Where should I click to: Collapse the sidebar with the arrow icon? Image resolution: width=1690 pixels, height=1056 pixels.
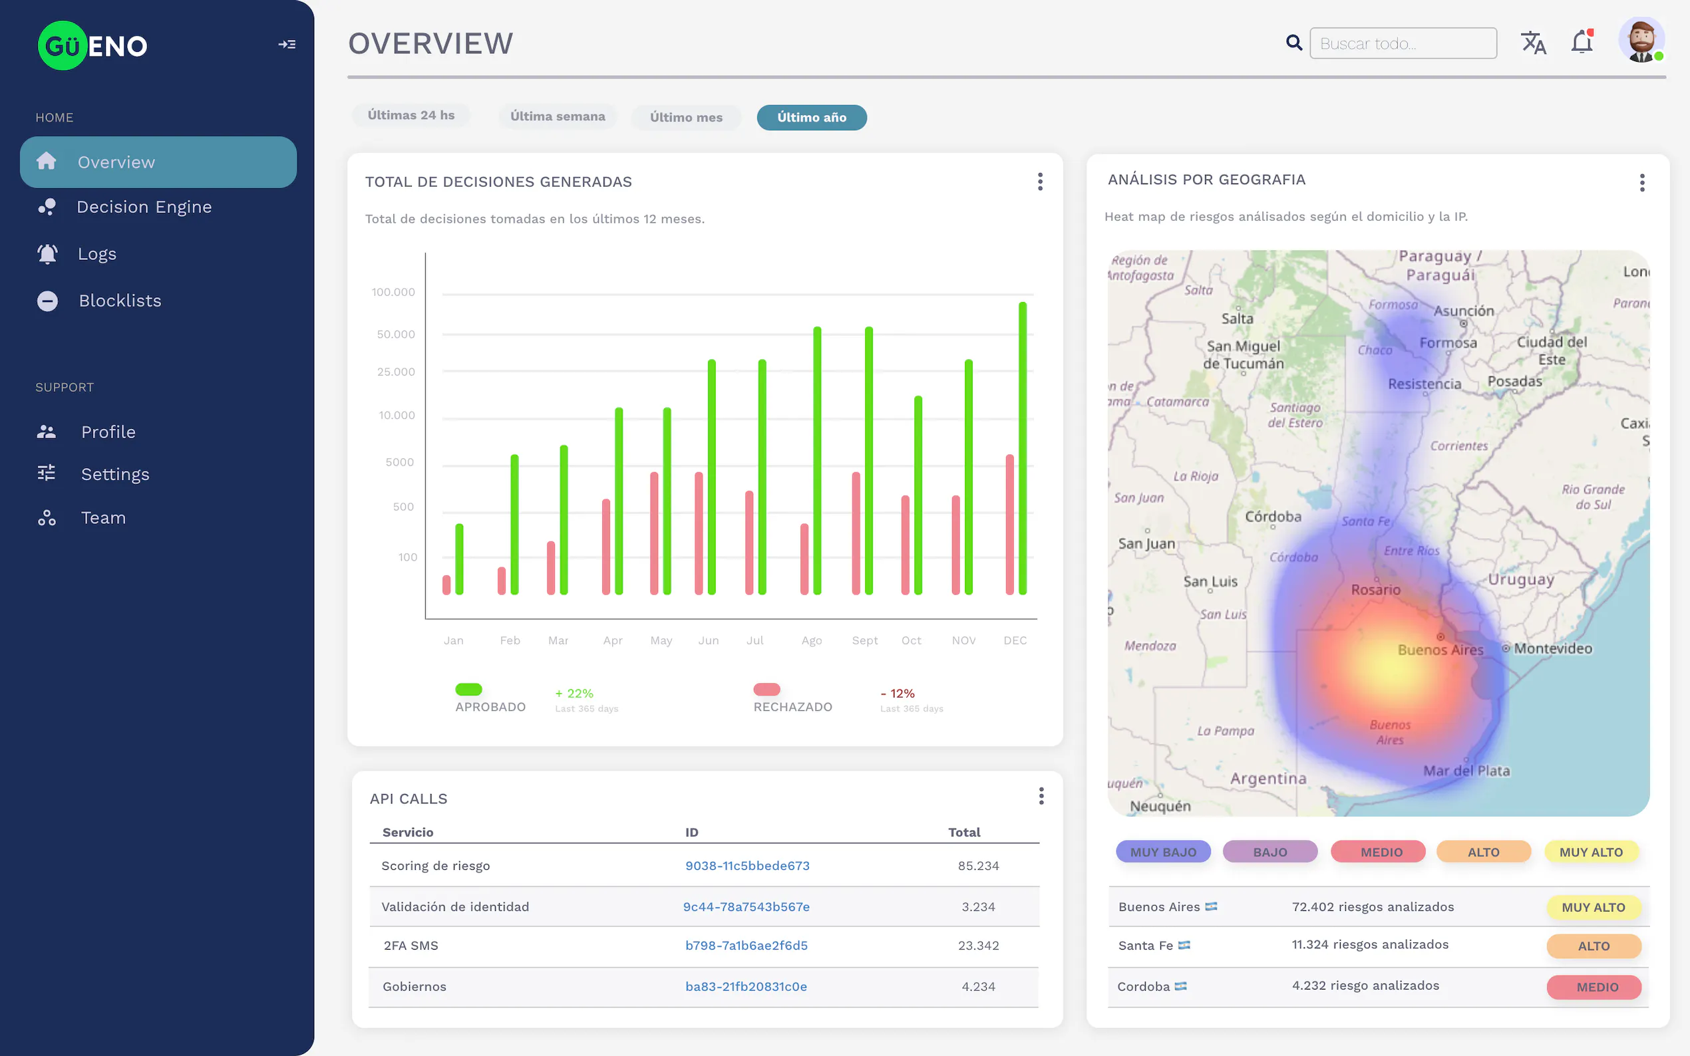coord(287,43)
